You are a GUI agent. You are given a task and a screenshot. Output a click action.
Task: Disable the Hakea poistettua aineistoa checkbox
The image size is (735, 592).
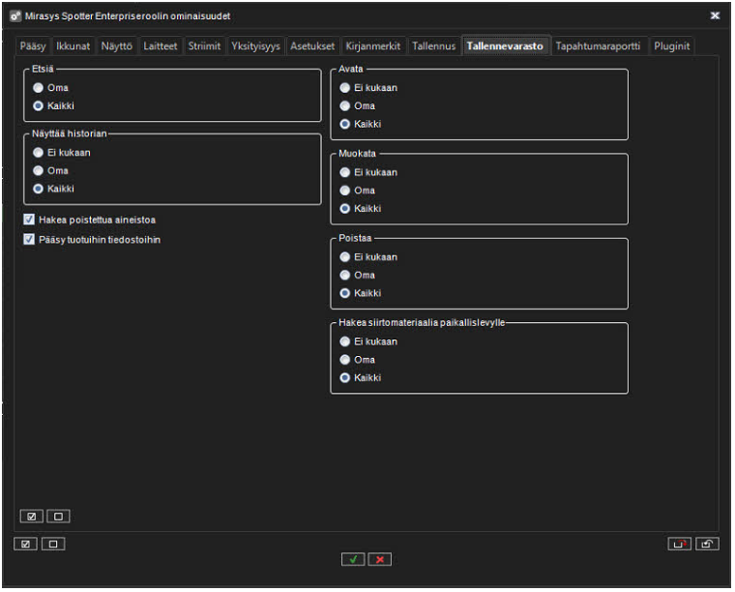coord(29,220)
